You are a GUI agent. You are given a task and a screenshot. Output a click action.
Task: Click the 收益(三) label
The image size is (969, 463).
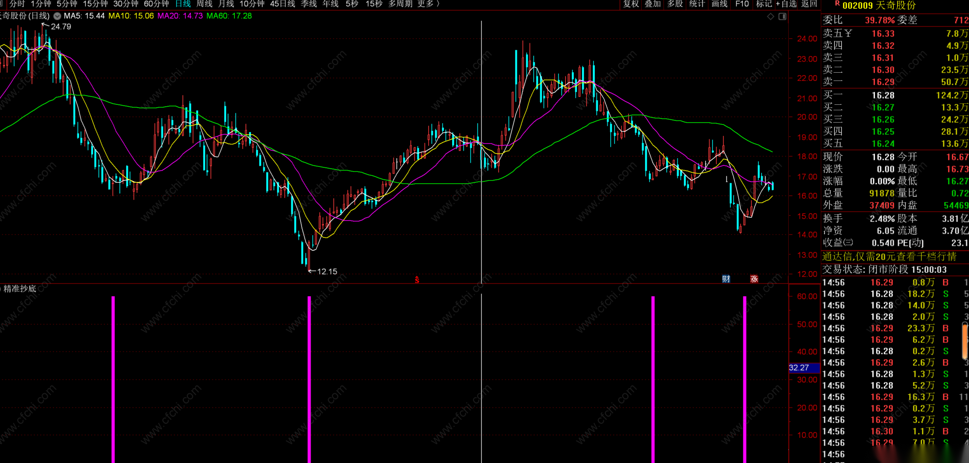coord(838,243)
